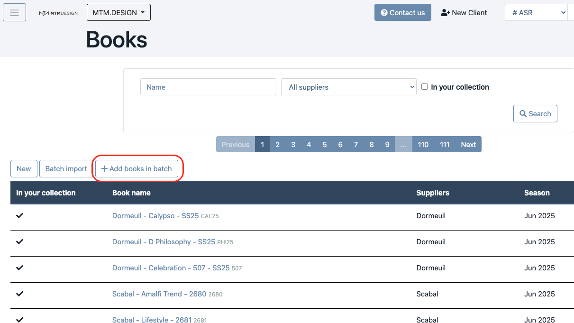Click the Season column header
574x323 pixels.
click(537, 193)
